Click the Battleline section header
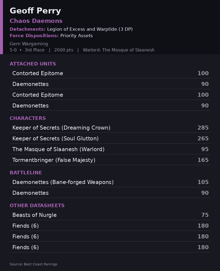The width and height of the screenshot is (220, 271). coord(26,173)
